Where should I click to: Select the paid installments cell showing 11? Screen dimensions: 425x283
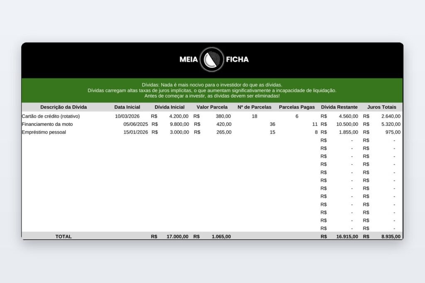pyautogui.click(x=315, y=124)
